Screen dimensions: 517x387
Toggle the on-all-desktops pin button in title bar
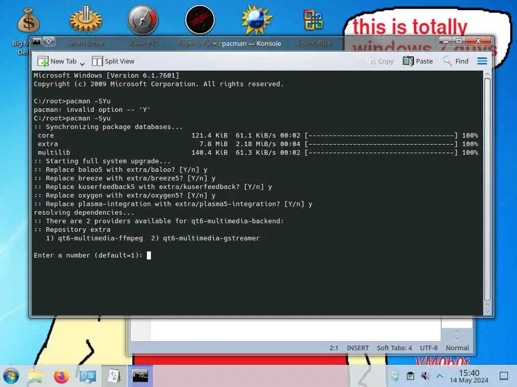click(49, 41)
